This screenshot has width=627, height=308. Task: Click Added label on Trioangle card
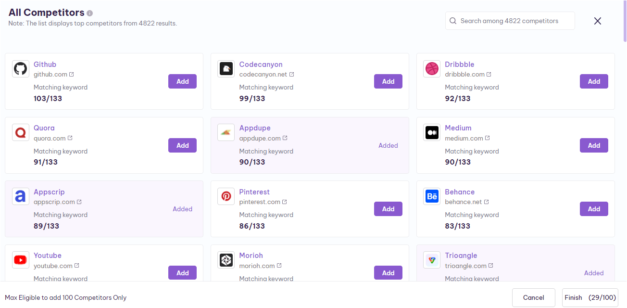click(594, 273)
